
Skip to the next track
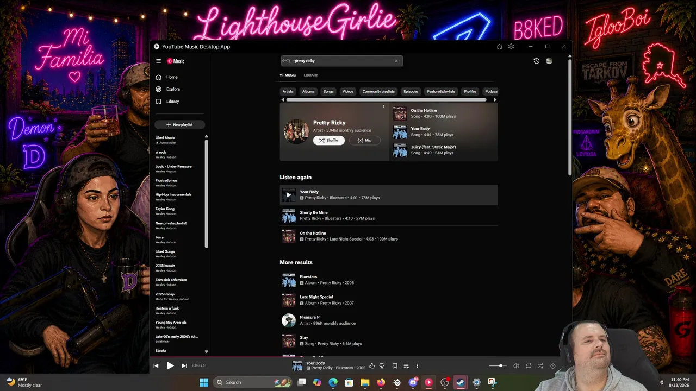(184, 366)
